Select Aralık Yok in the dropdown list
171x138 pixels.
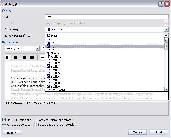105,57
